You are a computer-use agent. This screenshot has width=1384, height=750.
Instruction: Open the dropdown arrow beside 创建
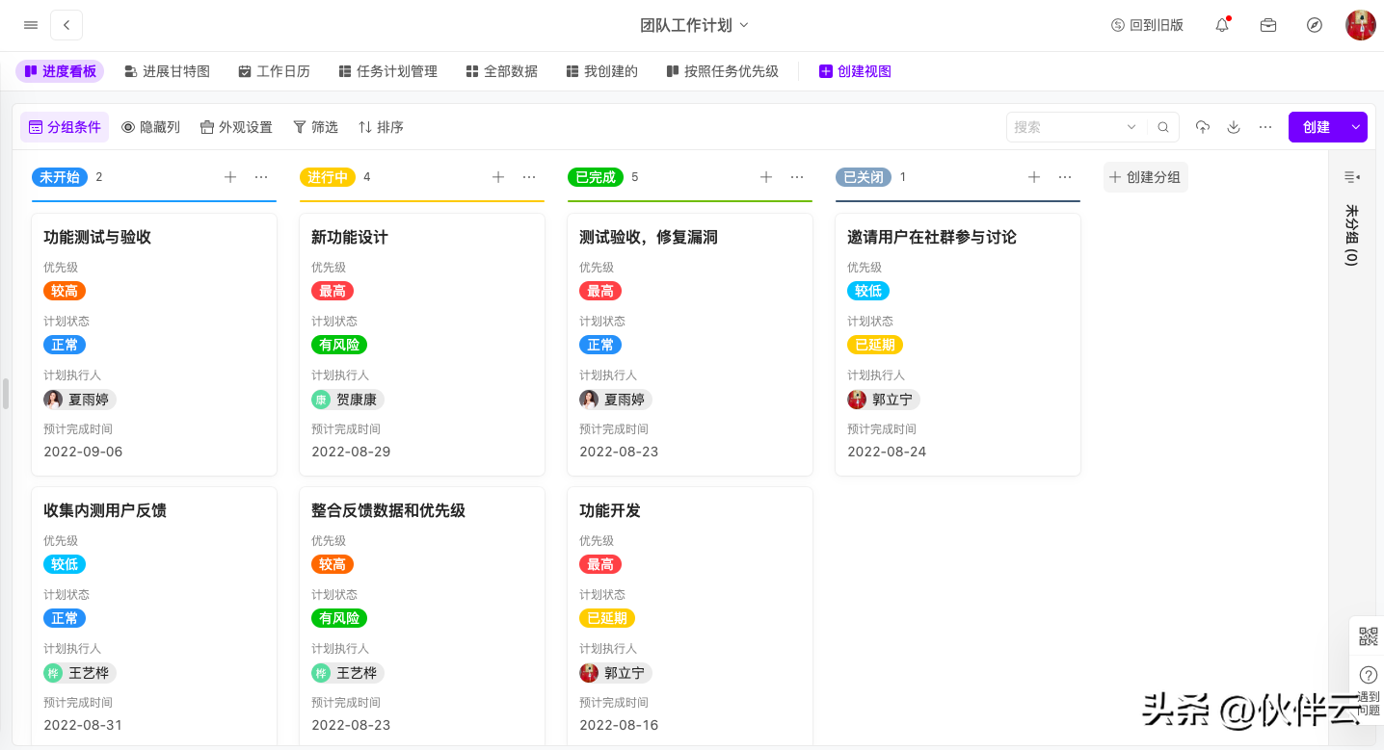click(x=1356, y=127)
